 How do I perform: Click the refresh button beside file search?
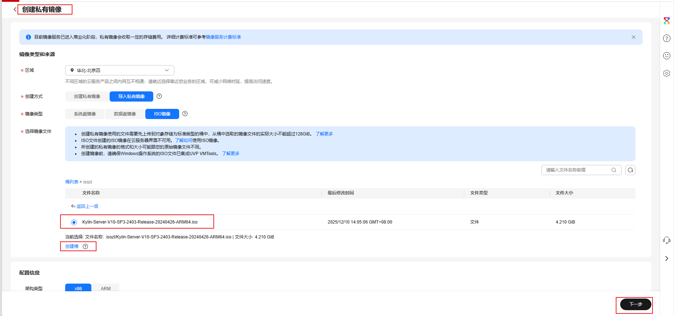click(630, 170)
